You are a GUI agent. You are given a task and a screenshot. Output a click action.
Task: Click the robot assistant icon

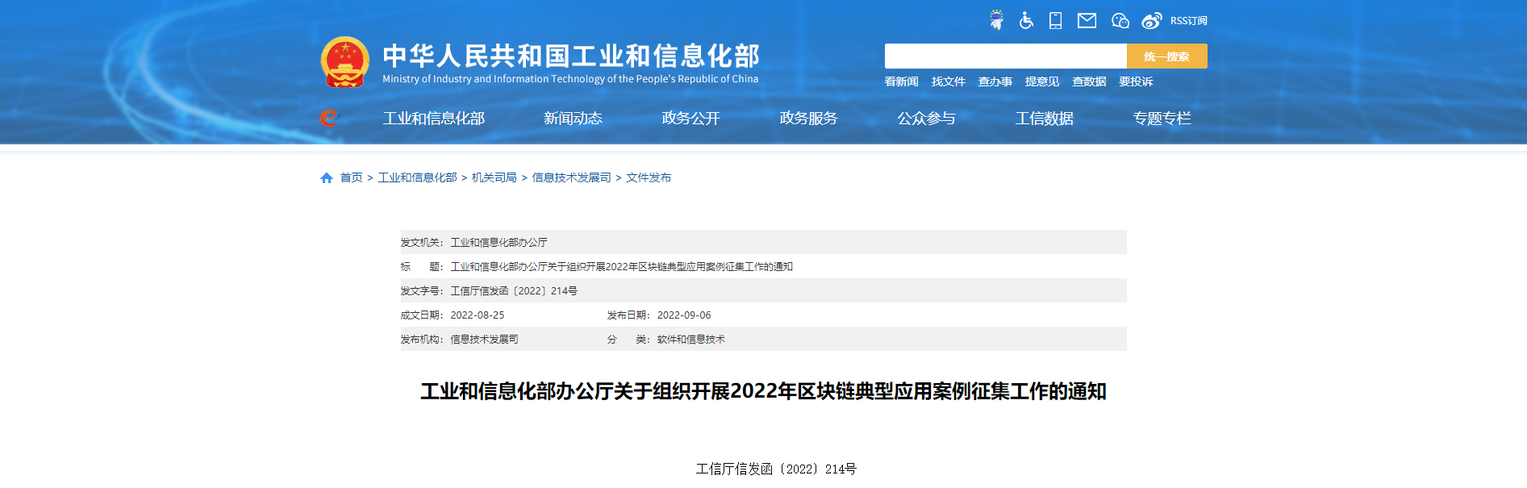coord(997,20)
